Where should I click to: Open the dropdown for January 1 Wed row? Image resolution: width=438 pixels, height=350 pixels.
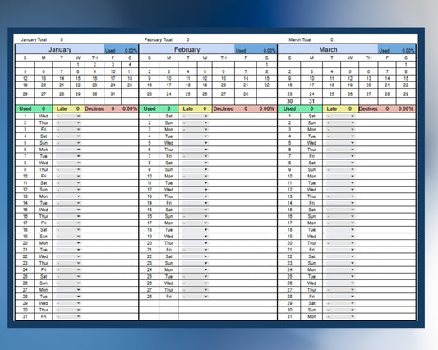(68, 116)
